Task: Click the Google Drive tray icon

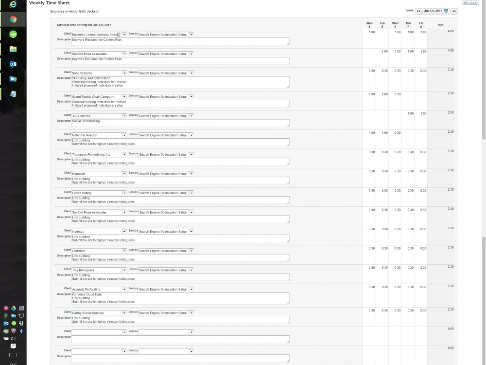Action: (14, 308)
